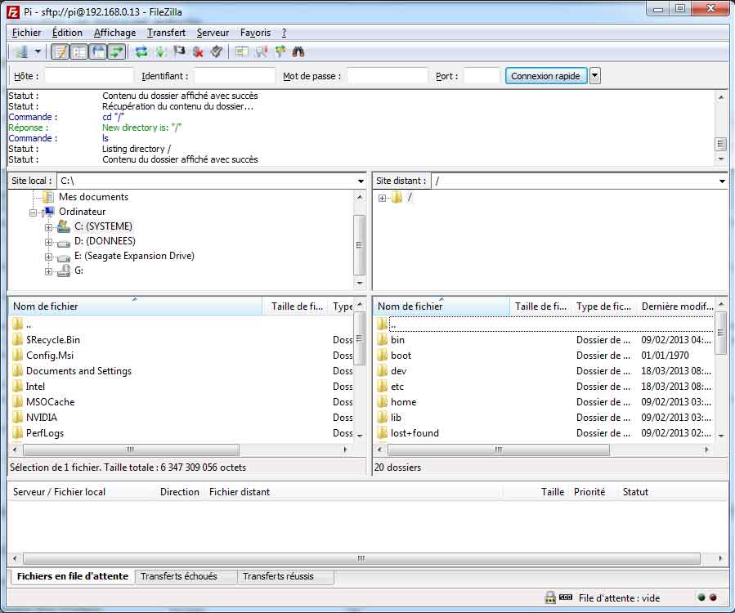Select Documents and Settings local folder

78,371
